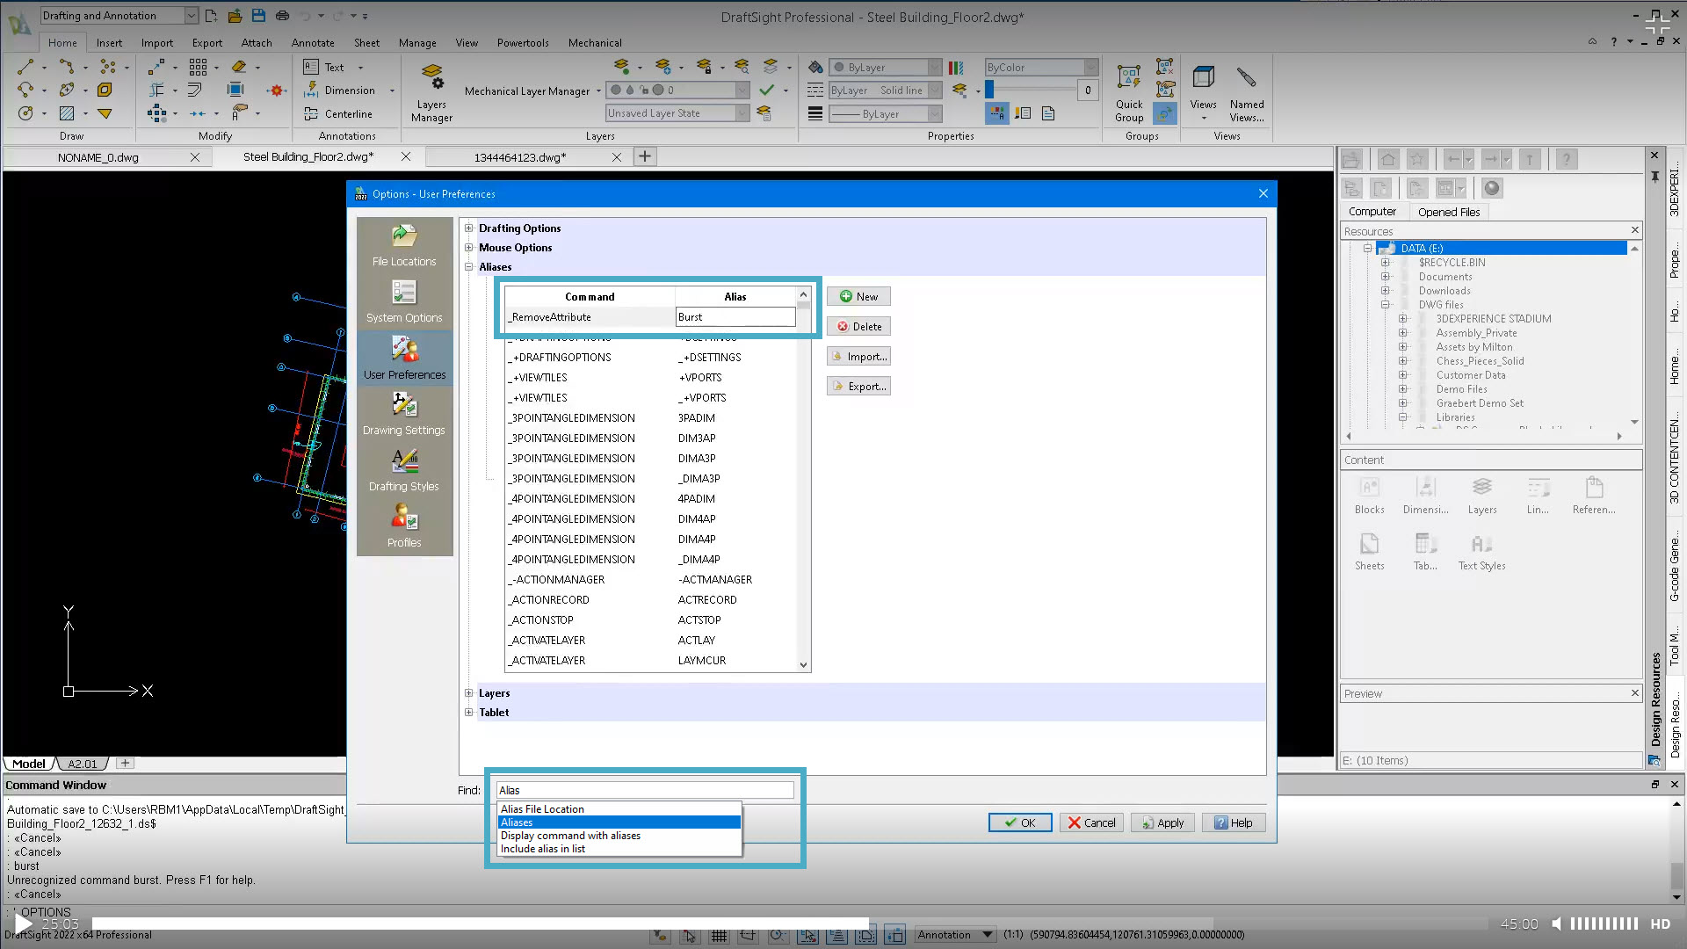Toggle snap mode in the status bar
Viewport: 1687px width, 949px height.
tap(690, 935)
